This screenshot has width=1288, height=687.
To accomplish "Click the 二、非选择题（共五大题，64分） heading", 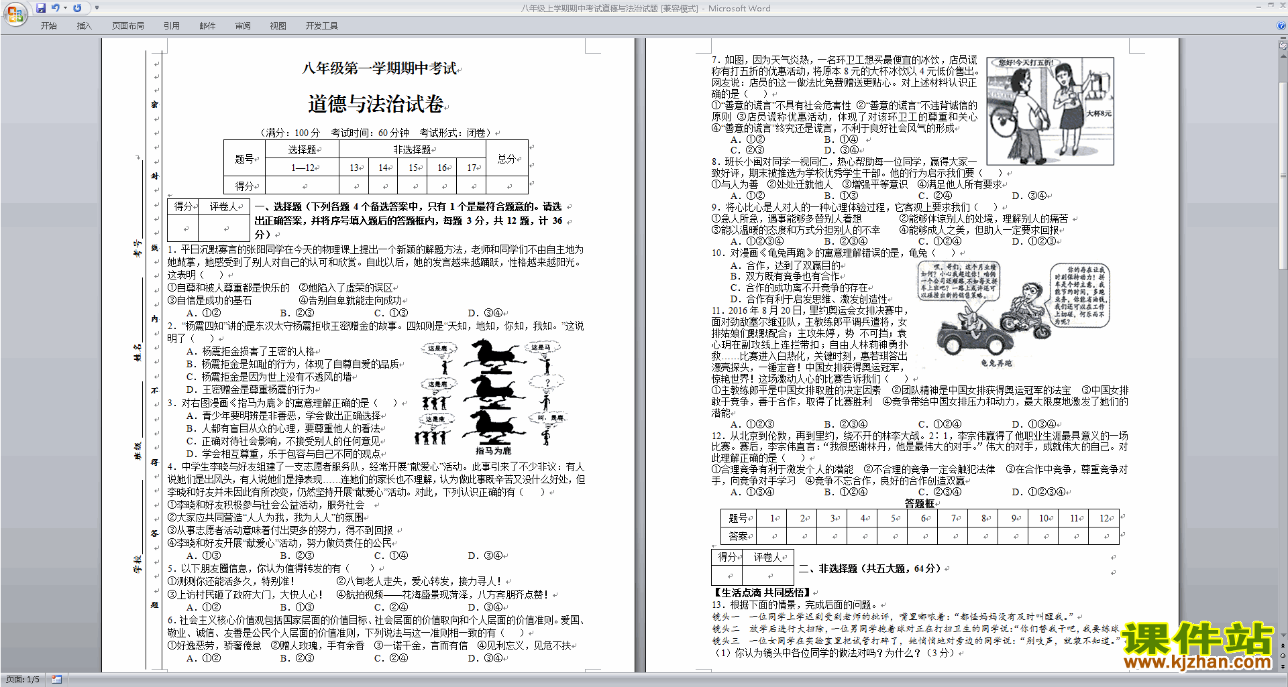I will click(x=869, y=568).
